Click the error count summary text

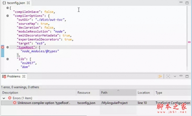tap(20, 87)
